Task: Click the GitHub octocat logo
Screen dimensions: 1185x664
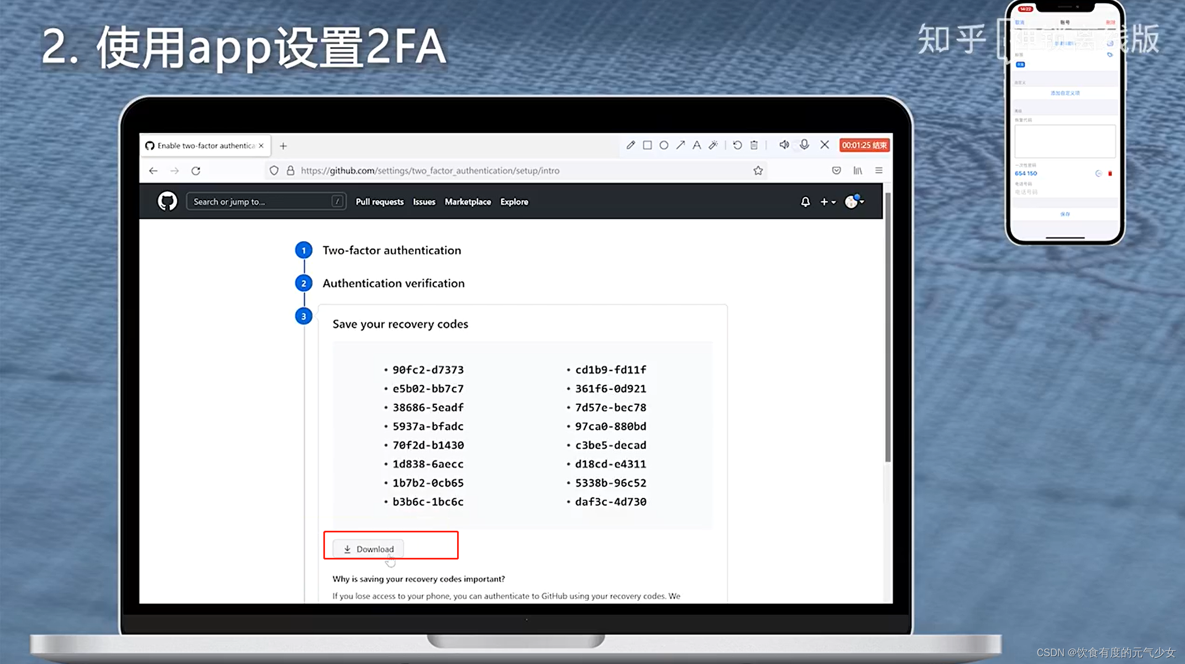Action: (167, 201)
